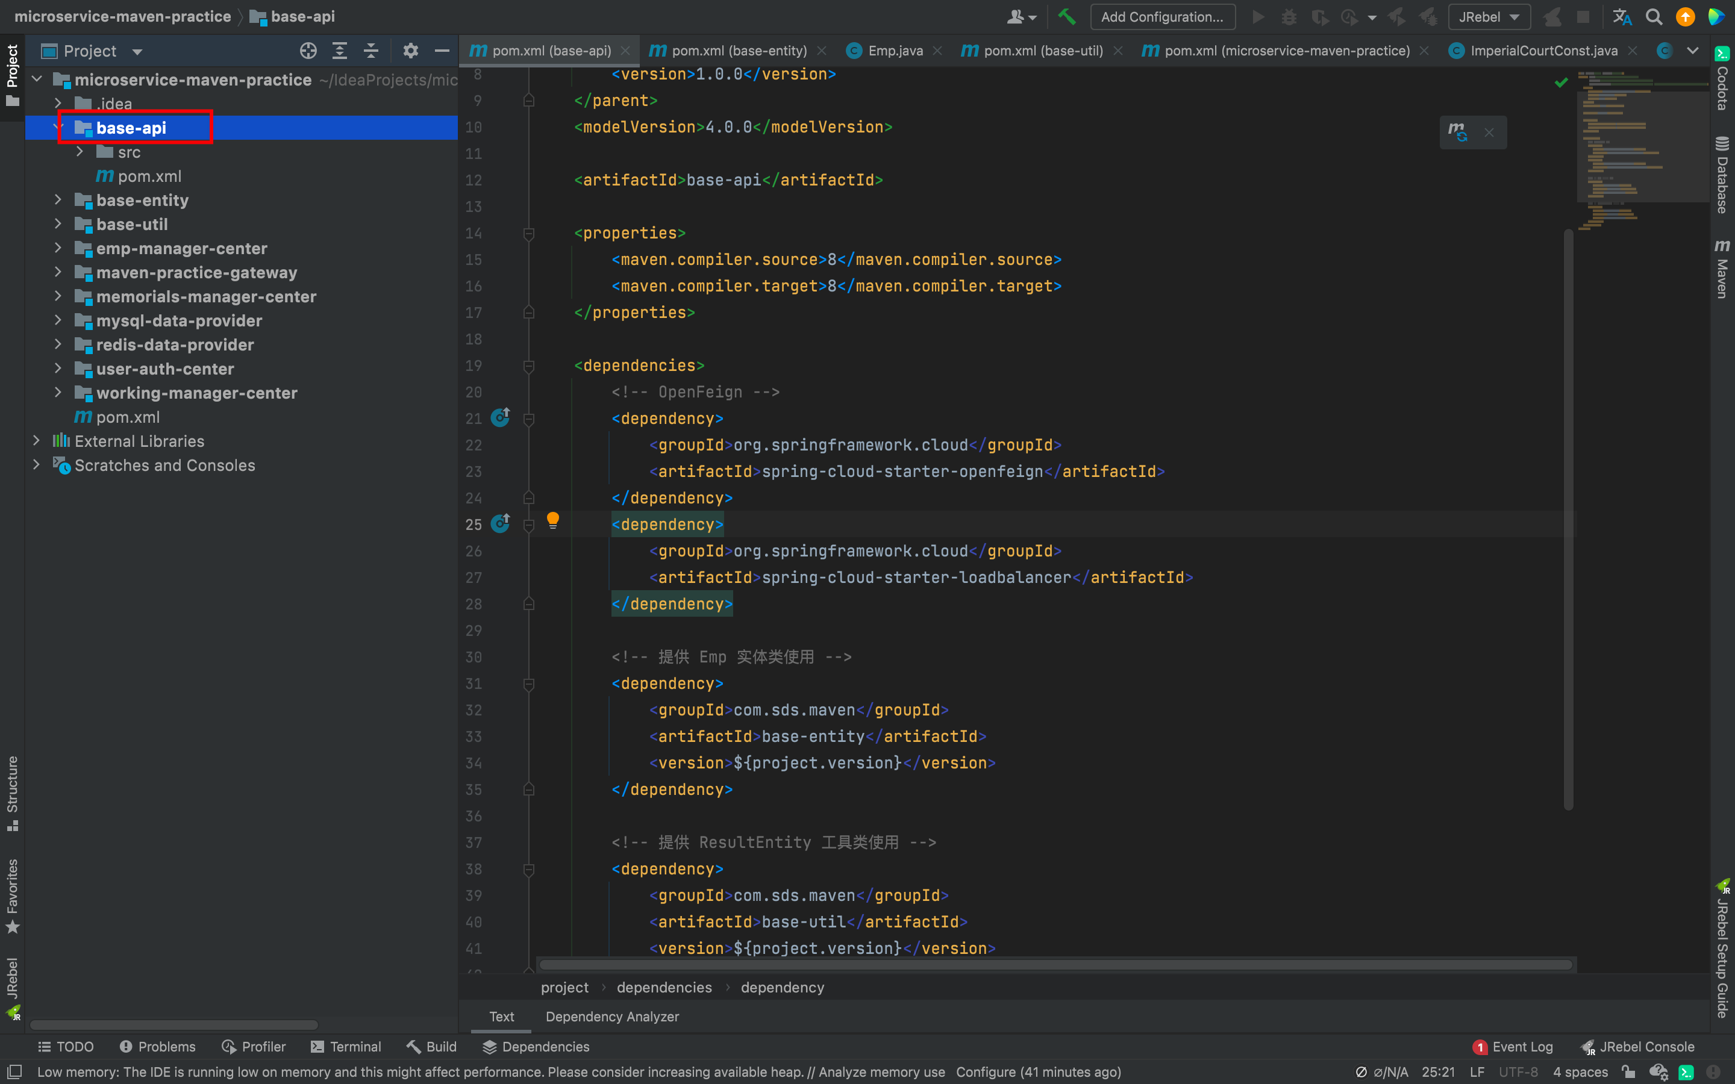Image resolution: width=1735 pixels, height=1084 pixels.
Task: Click the gutter override icon on line 21
Action: point(501,417)
